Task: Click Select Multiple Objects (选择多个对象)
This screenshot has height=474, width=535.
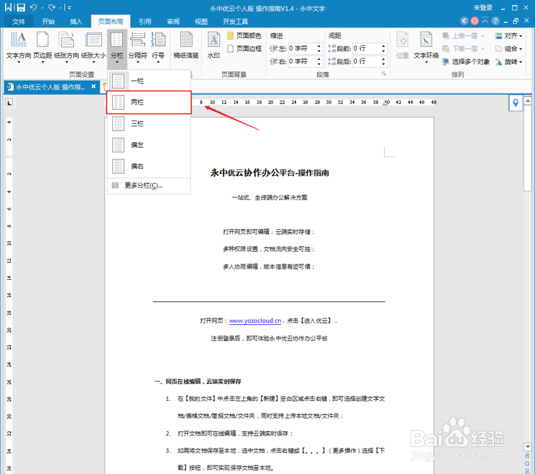Action: point(466,62)
